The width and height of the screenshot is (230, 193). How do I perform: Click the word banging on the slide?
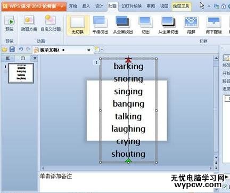click(x=128, y=104)
